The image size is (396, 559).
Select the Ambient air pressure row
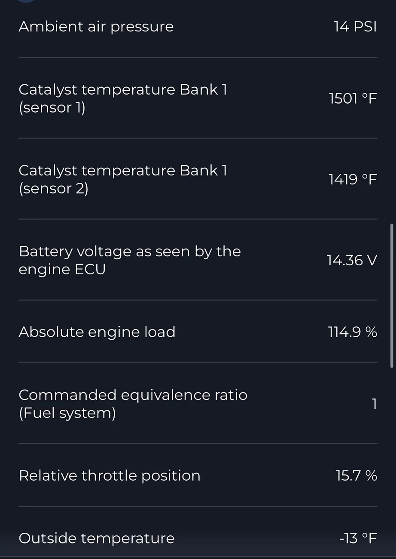click(96, 27)
